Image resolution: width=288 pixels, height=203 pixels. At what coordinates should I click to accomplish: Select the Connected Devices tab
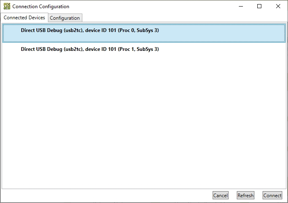(x=24, y=18)
